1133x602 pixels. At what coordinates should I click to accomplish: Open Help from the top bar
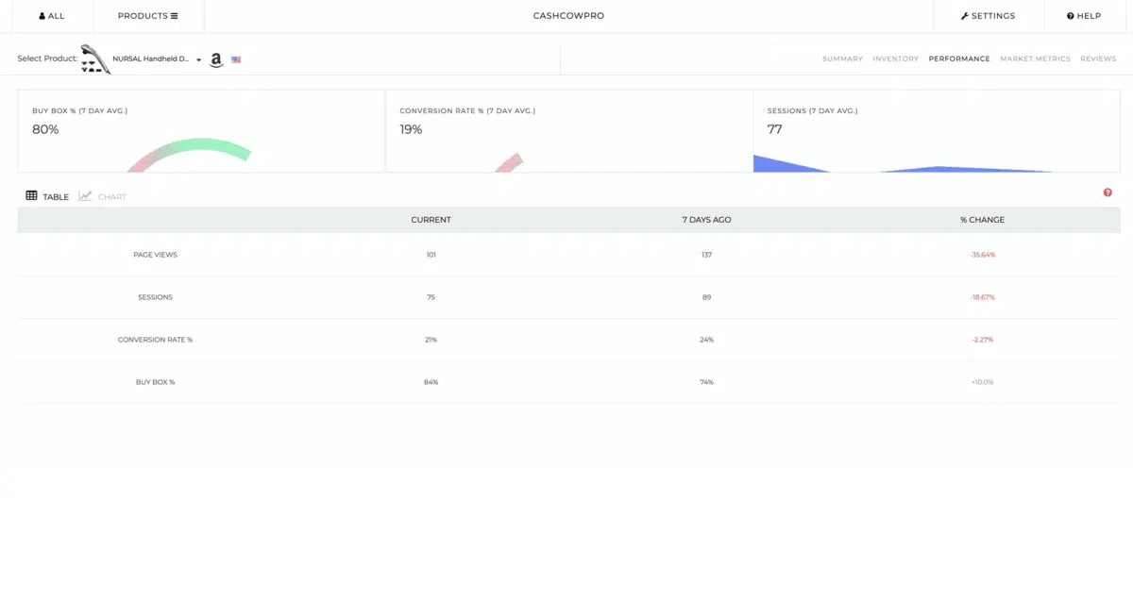[1084, 16]
